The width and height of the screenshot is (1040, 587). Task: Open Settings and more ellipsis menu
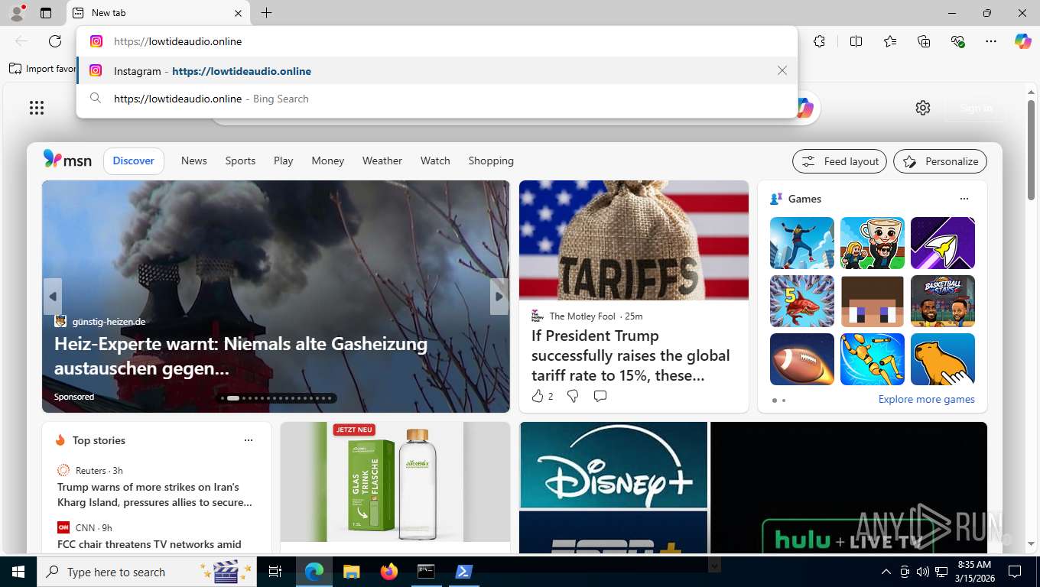click(x=991, y=41)
